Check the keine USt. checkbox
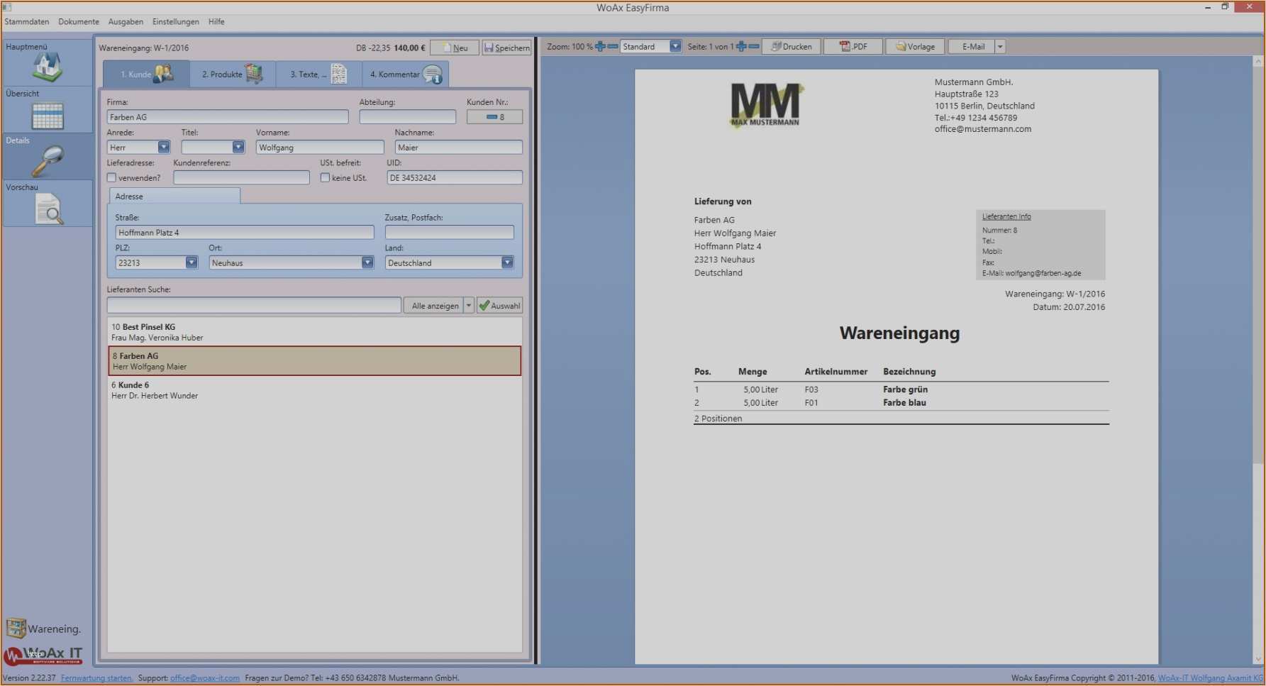Screen dimensions: 1266x686 coord(325,178)
